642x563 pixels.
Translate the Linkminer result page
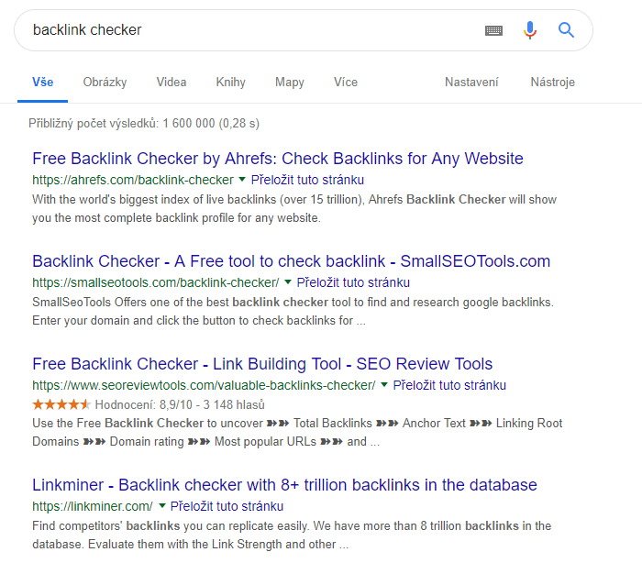227,506
